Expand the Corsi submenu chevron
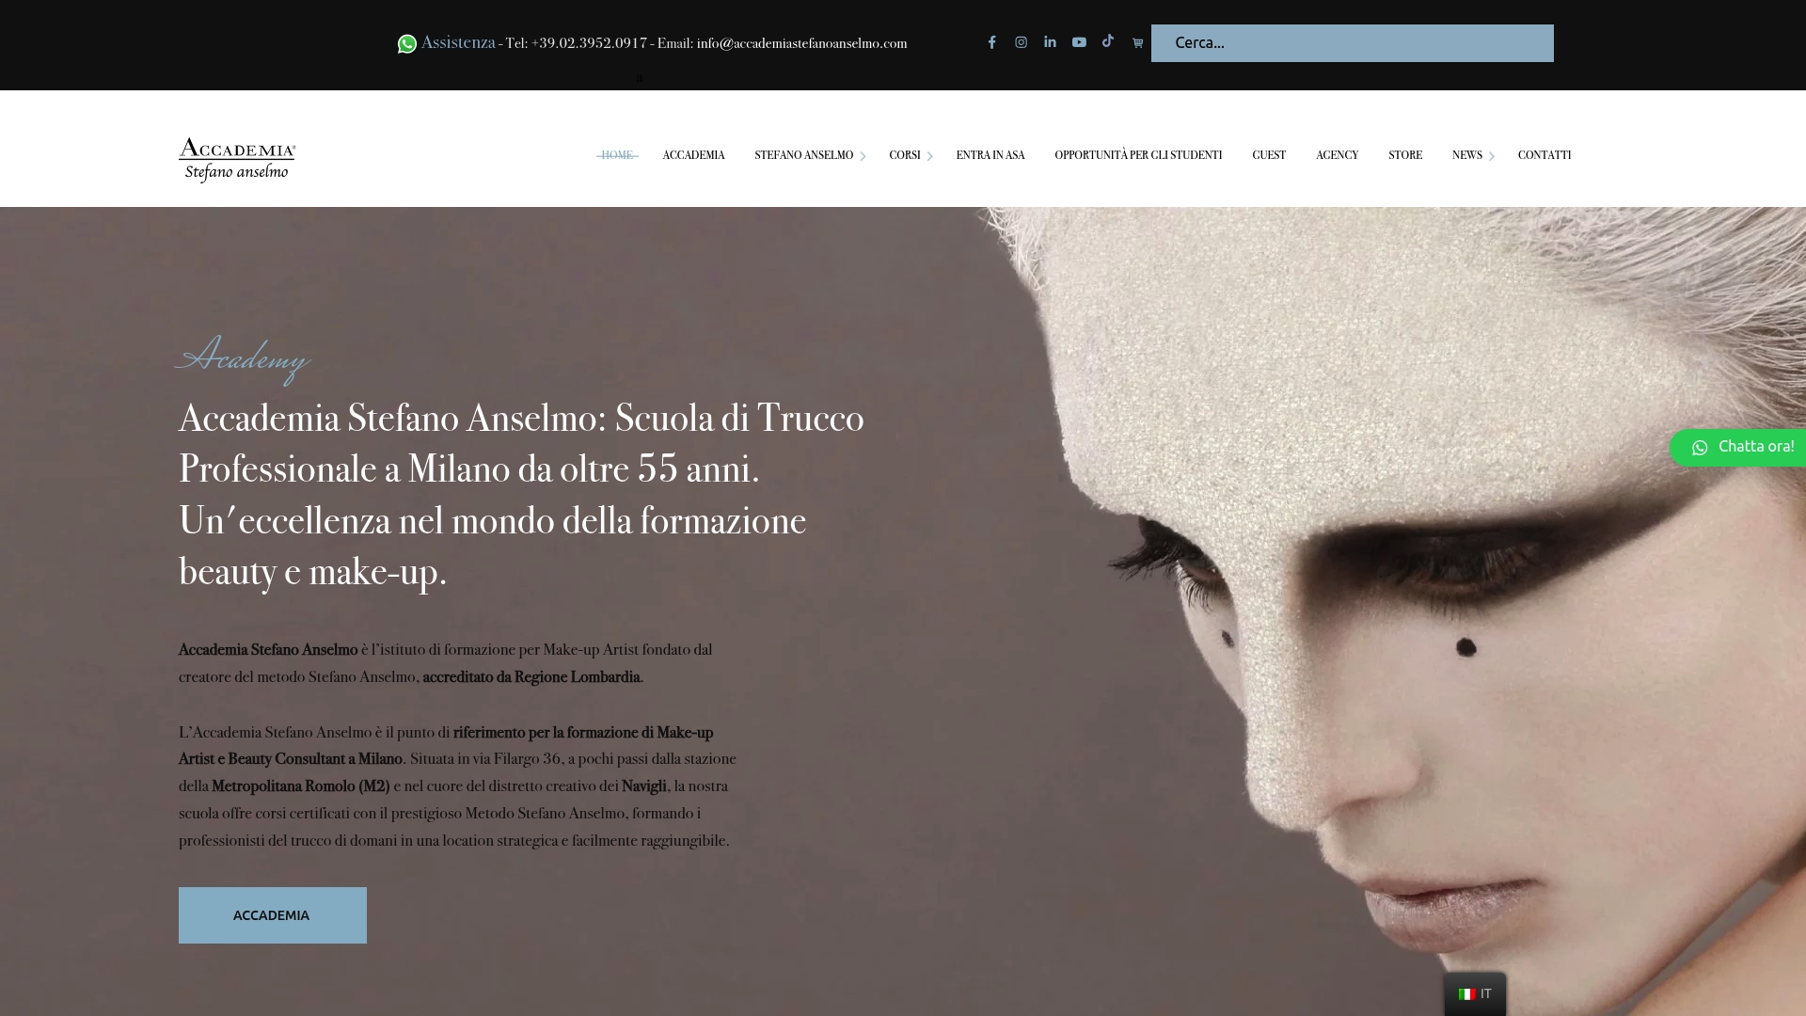Image resolution: width=1806 pixels, height=1016 pixels. point(929,156)
